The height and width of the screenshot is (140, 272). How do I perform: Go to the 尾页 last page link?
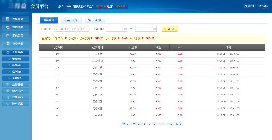click(179, 124)
